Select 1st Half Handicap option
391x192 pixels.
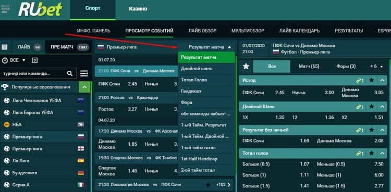[206, 159]
